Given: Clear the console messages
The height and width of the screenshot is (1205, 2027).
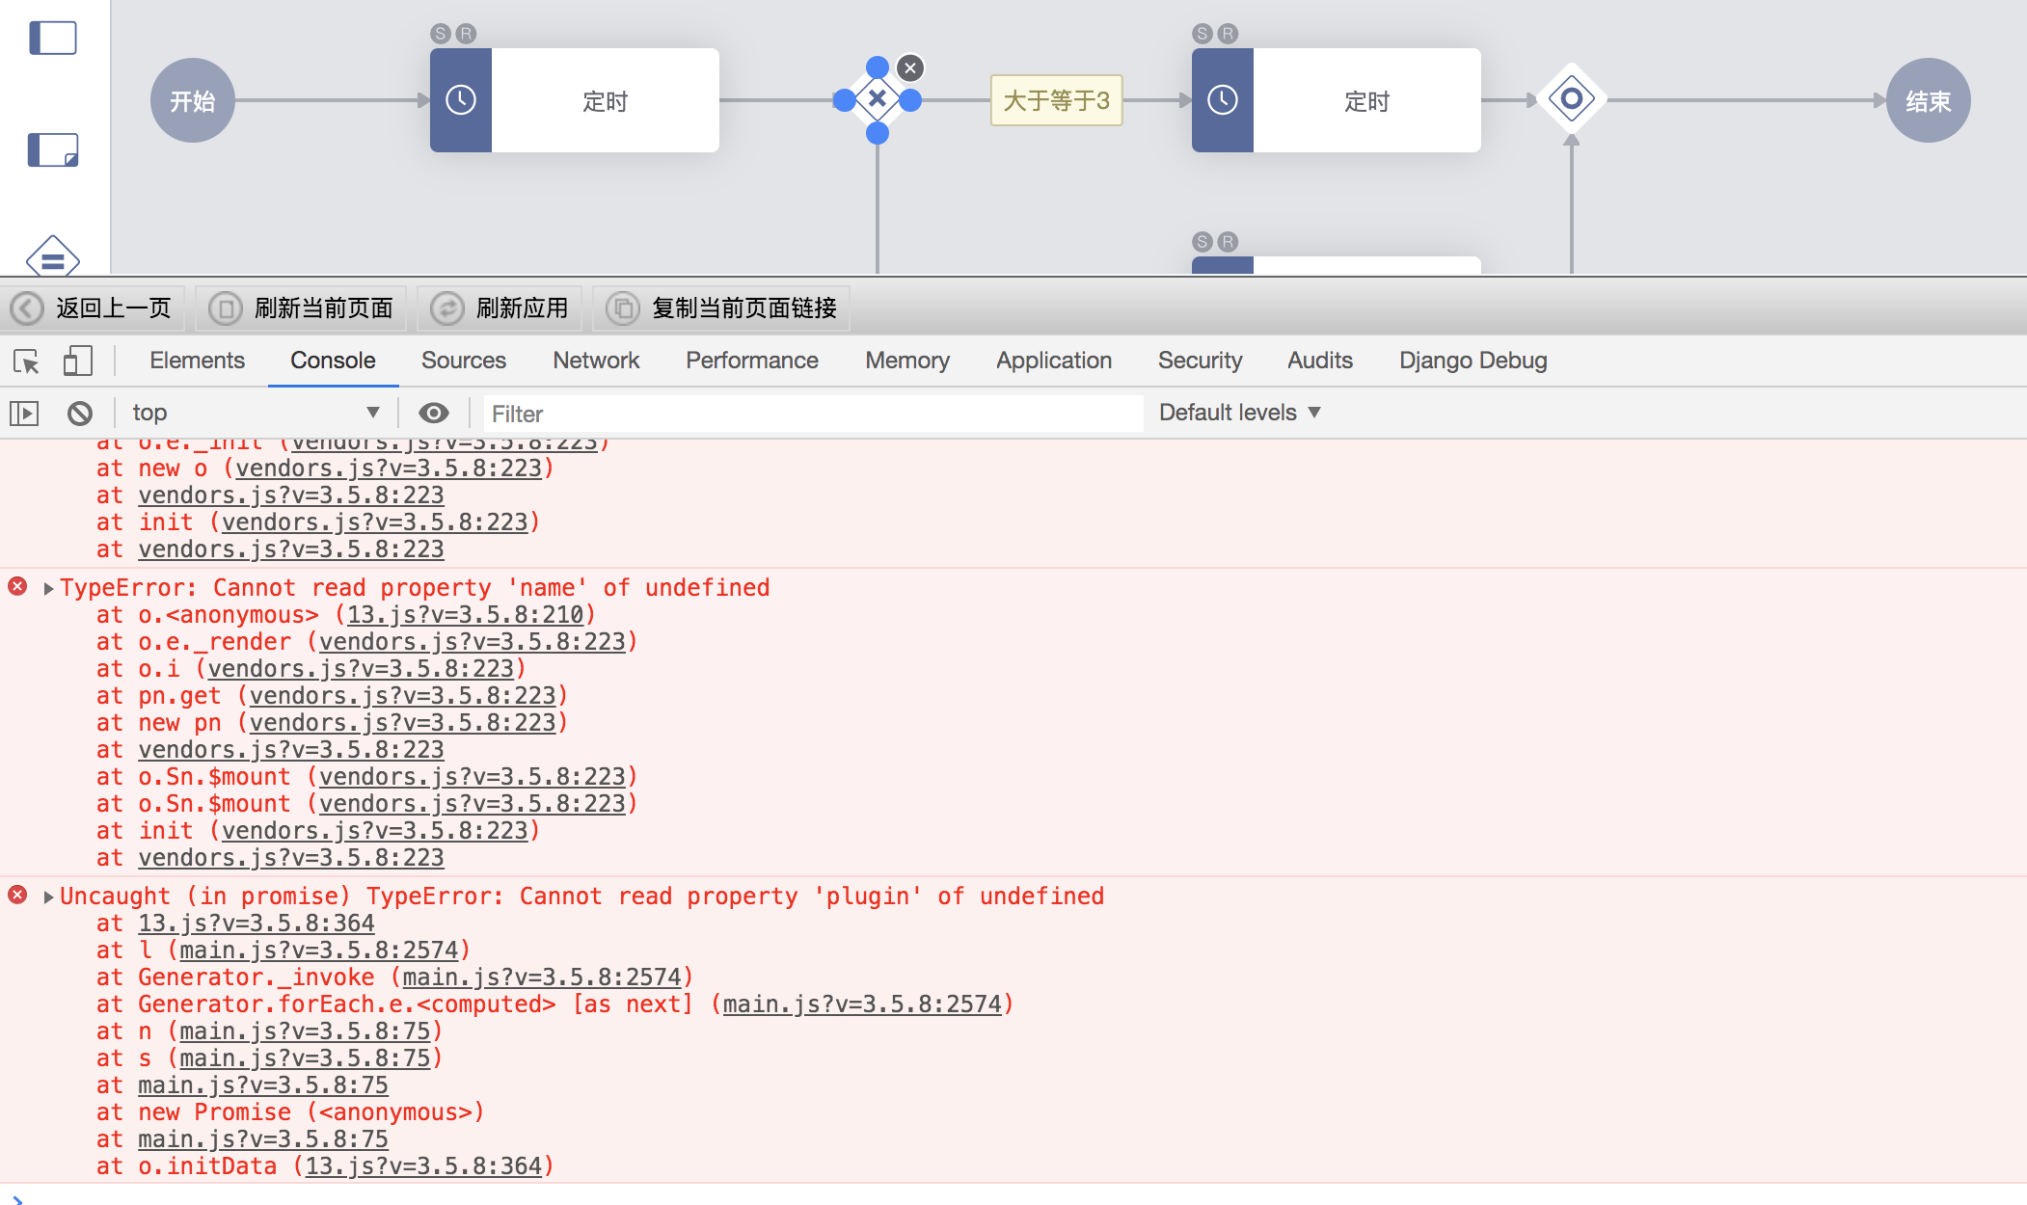Looking at the screenshot, I should click(x=81, y=412).
